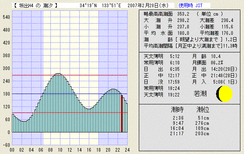Click the lower red horizontal line

click(70, 113)
